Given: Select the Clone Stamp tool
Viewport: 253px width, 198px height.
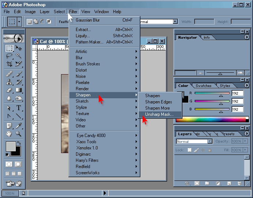Looking at the screenshot, I should point(9,82).
